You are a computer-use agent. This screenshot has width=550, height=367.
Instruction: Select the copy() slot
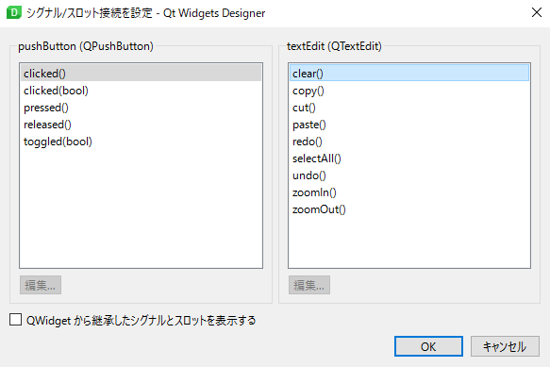409,91
